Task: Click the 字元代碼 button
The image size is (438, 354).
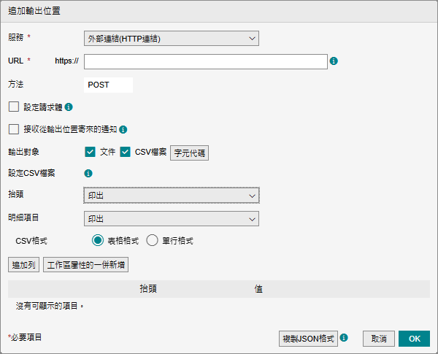Action: click(x=189, y=153)
